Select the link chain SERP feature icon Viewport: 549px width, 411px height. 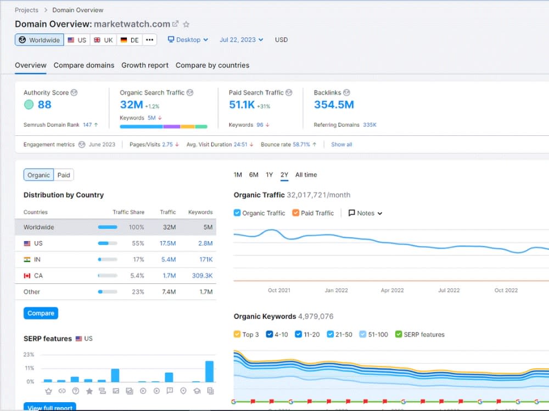[62, 391]
